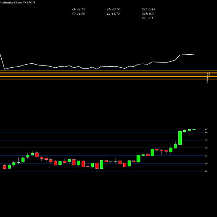This screenshot has height=217, width=217.
Task: Click the 42 price axis label
Action: (x=206, y=129)
